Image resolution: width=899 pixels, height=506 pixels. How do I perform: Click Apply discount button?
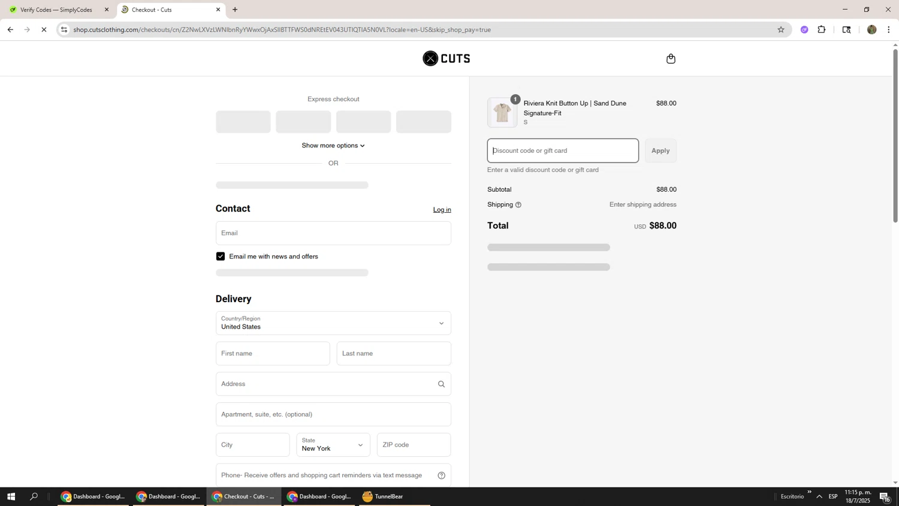[x=660, y=150]
